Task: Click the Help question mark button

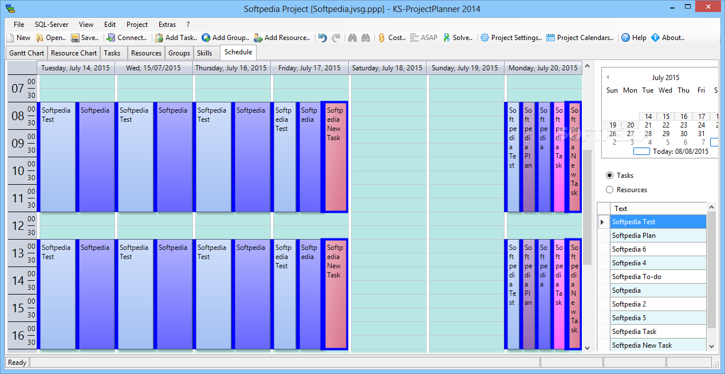Action: 634,38
